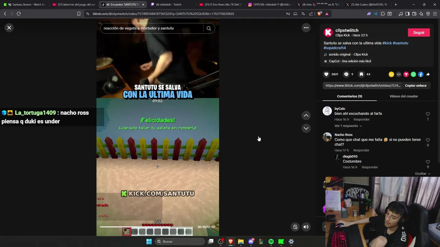
Task: Click Copiar enlace button
Action: pyautogui.click(x=416, y=85)
